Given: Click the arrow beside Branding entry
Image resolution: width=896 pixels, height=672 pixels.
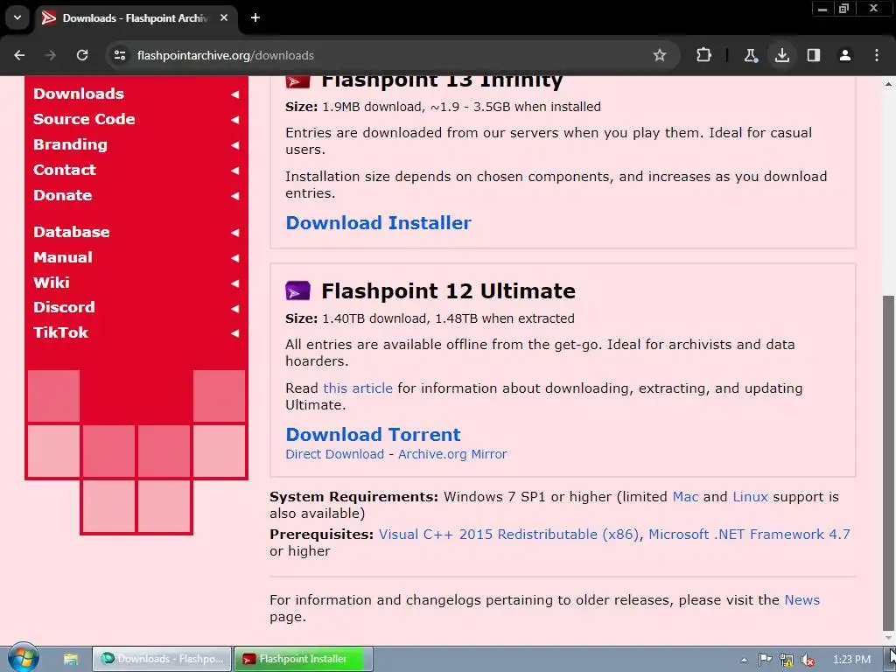Looking at the screenshot, I should pos(234,145).
